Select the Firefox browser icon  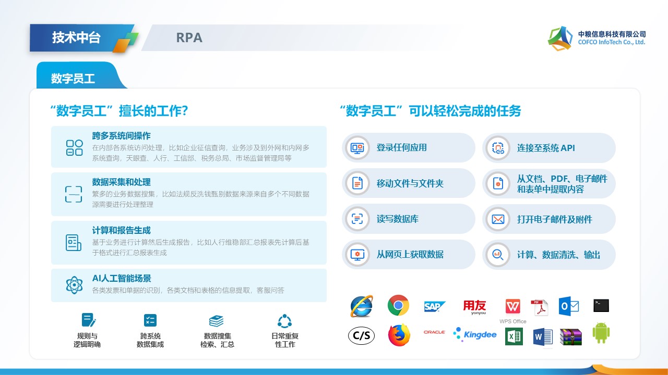tap(399, 335)
